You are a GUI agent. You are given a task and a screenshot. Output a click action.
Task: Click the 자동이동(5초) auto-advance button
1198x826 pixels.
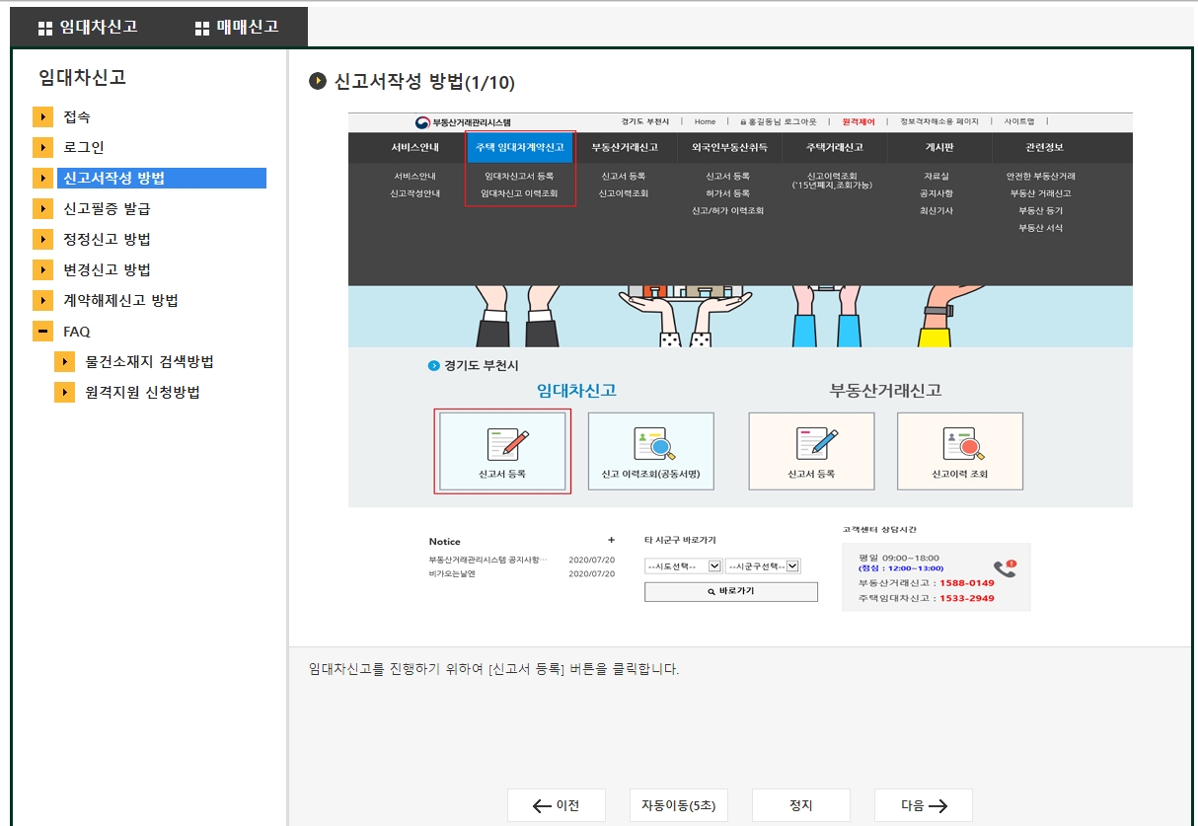pos(679,805)
